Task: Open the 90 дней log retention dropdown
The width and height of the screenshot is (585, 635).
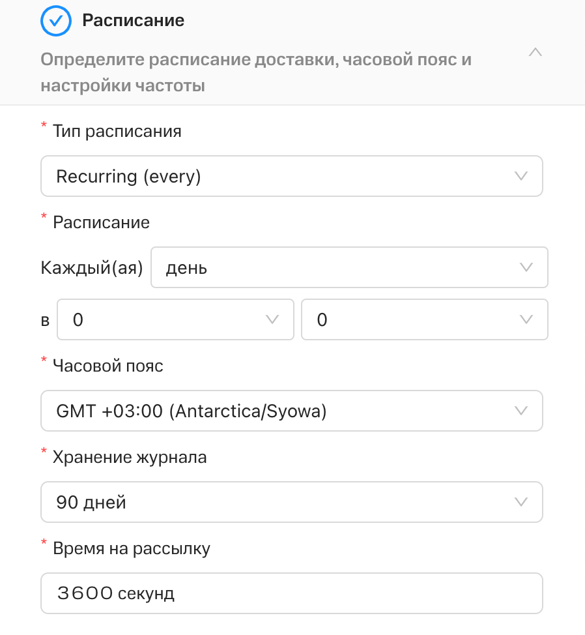Action: coord(292,502)
